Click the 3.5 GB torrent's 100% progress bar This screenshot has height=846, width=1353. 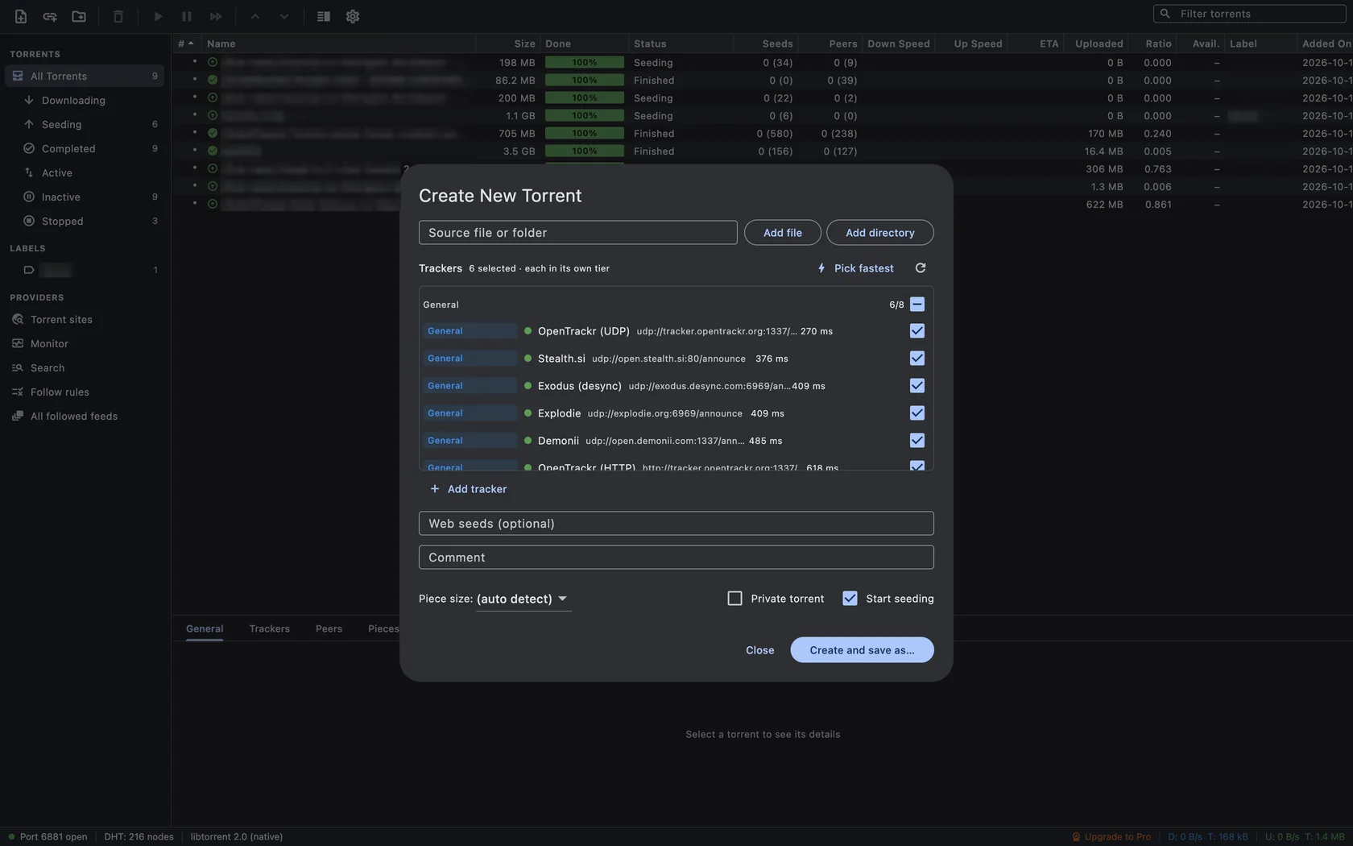tap(585, 151)
